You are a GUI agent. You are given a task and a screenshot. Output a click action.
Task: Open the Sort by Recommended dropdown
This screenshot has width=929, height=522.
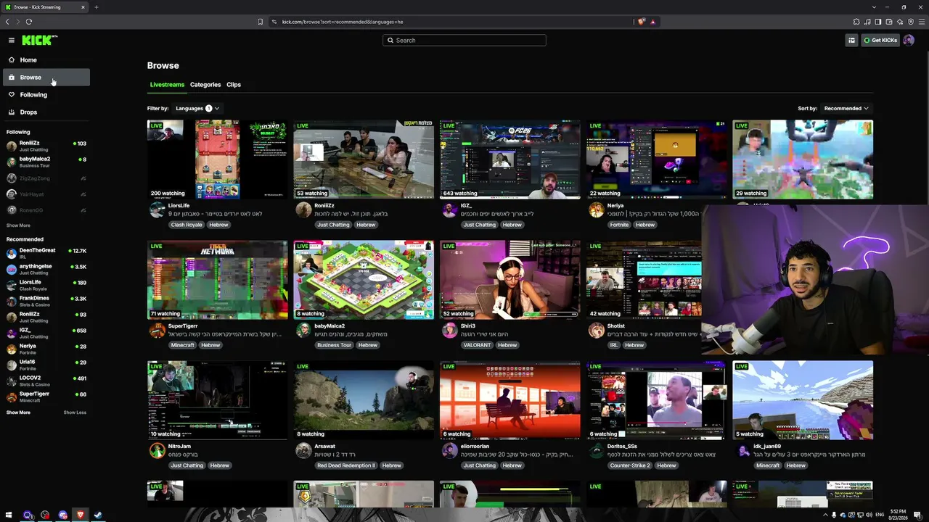click(x=846, y=109)
